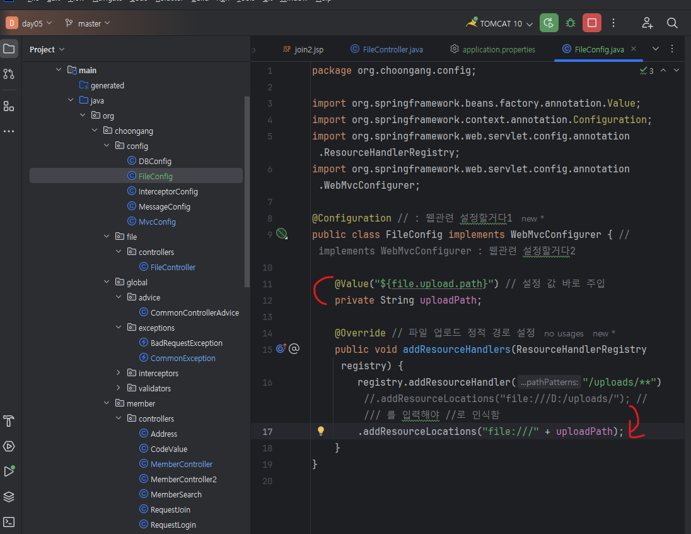
Task: Open the Terminal tool window
Action: coord(9,522)
